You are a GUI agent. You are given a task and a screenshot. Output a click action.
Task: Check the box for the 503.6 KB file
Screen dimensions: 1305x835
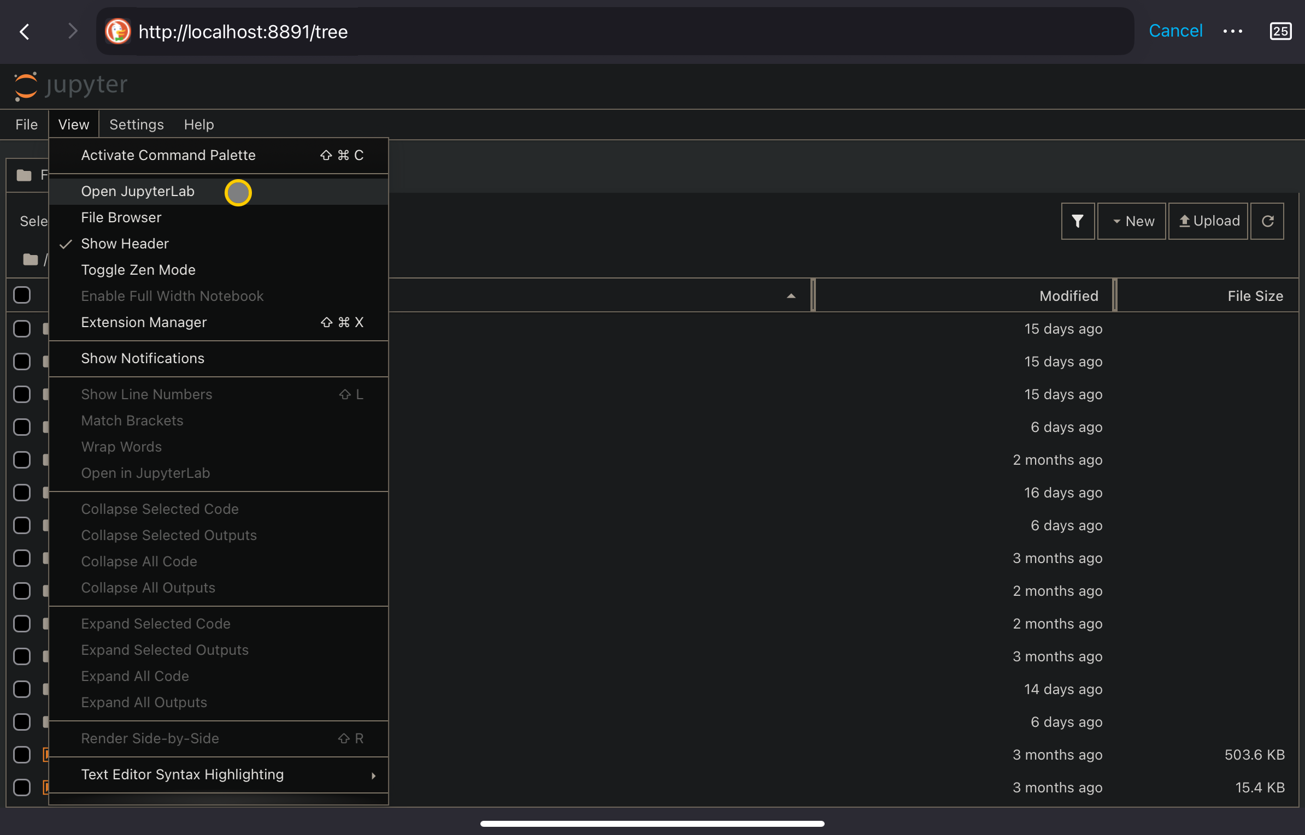(22, 755)
